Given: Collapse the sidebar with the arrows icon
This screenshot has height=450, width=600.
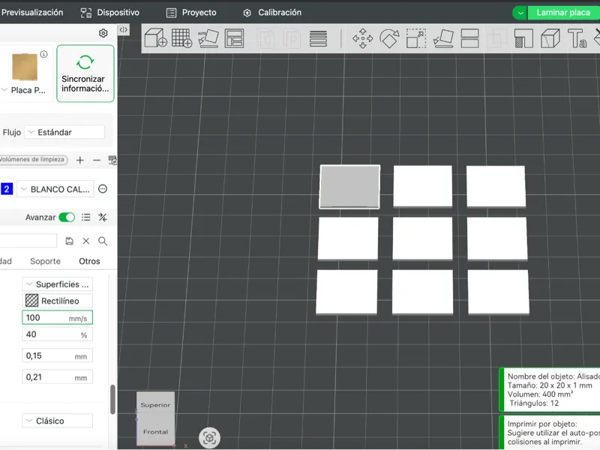Looking at the screenshot, I should click(123, 29).
